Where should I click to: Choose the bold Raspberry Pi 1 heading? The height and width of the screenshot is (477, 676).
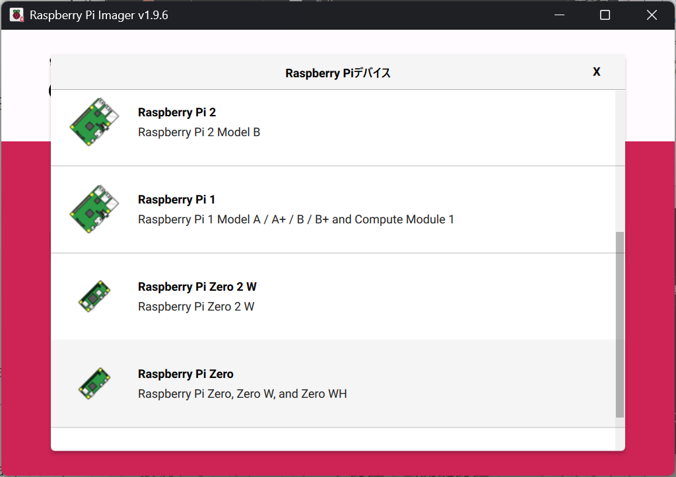click(177, 200)
